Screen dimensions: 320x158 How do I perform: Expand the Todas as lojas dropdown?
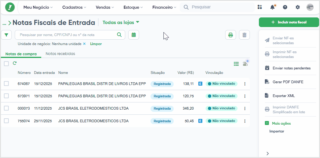pos(121,23)
